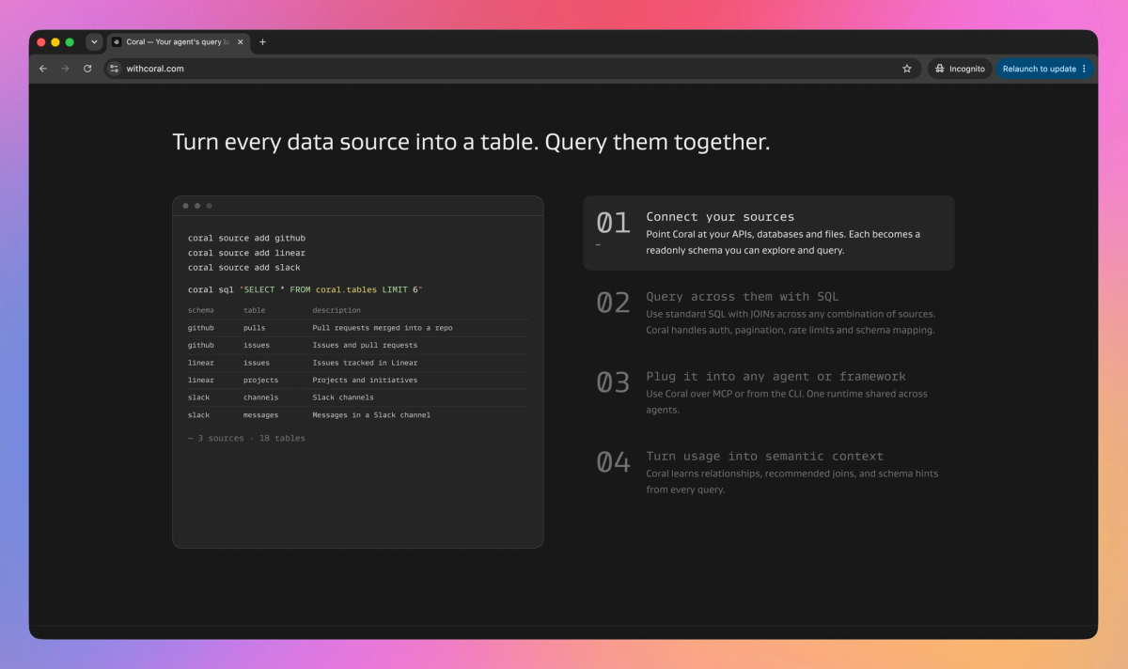Reload the withcoral.com page
Screen dimensions: 1128x669
pos(87,69)
